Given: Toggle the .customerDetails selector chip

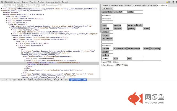Looking at the screenshot, I should click(x=135, y=25).
